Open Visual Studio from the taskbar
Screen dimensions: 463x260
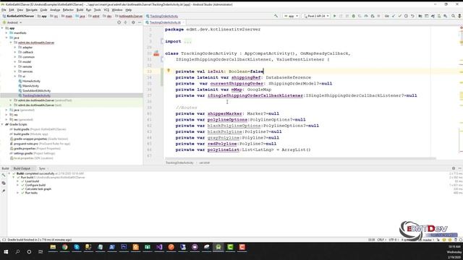159,247
